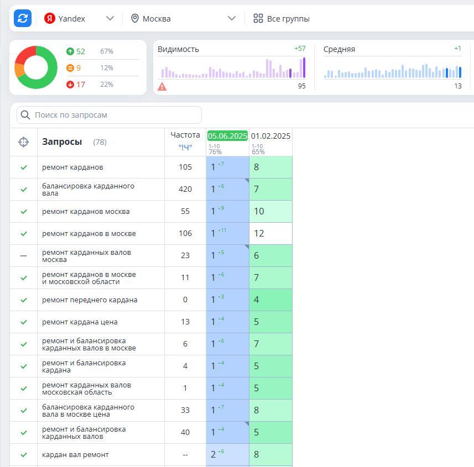Image resolution: width=474 pixels, height=467 pixels.
Task: Open the Средняя average position chart
Action: point(392,67)
